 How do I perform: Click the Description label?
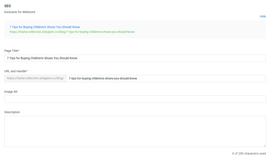click(12, 112)
